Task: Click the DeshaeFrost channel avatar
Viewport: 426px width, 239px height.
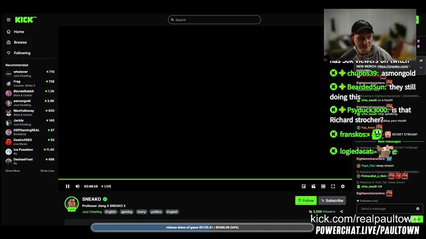Action: point(9,161)
